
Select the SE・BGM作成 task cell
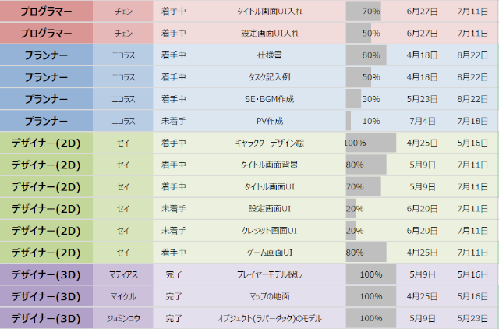tap(268, 99)
